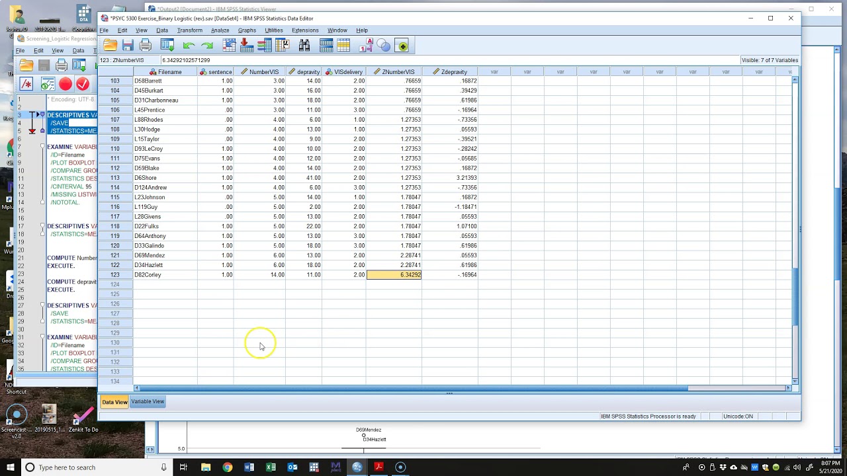Open Use Variable Sets circles icon

[384, 46]
